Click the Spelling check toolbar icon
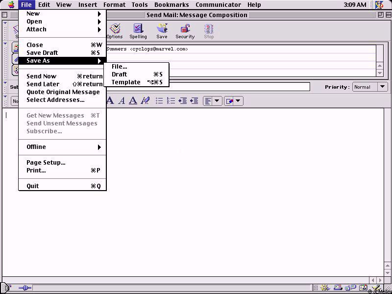392x294 pixels. [138, 31]
